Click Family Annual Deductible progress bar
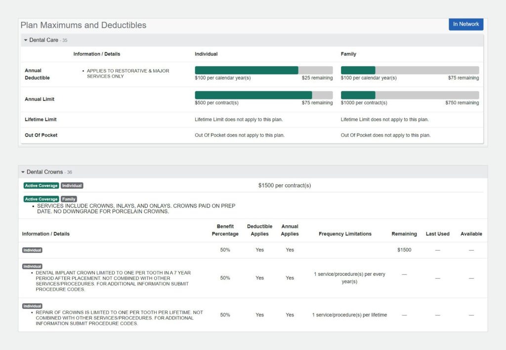The height and width of the screenshot is (350, 506). (409, 70)
